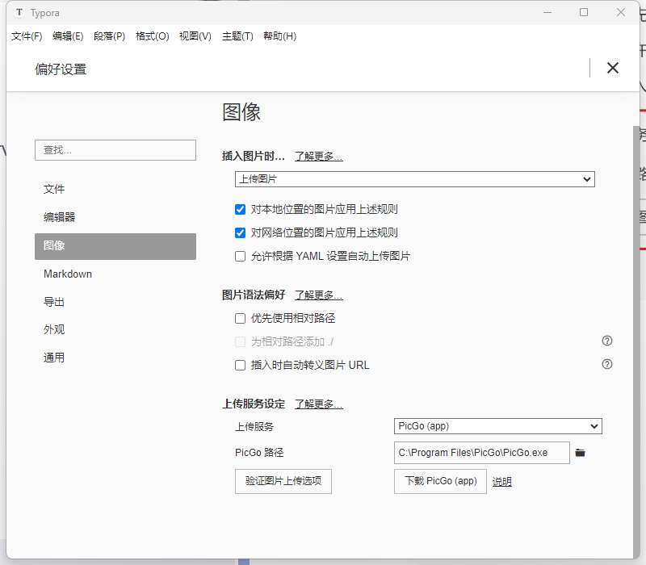Viewport: 646px width, 565px height.
Task: Click the 验证图片上传选项 button
Action: 283,482
